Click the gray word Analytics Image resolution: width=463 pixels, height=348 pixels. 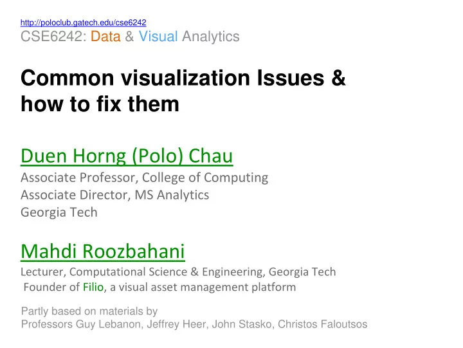click(x=211, y=37)
